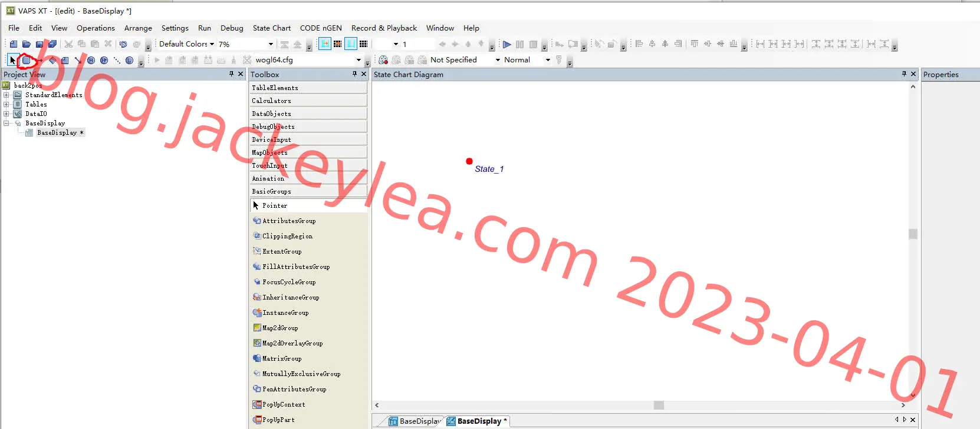This screenshot has height=429, width=980.
Task: Select the state shape tool circled in red
Action: coord(27,60)
